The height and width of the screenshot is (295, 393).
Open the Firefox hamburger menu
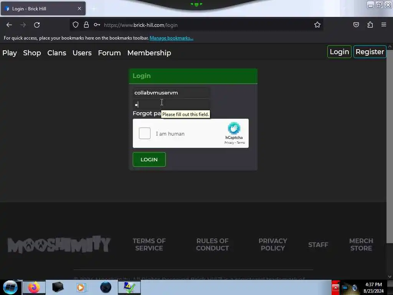[384, 25]
